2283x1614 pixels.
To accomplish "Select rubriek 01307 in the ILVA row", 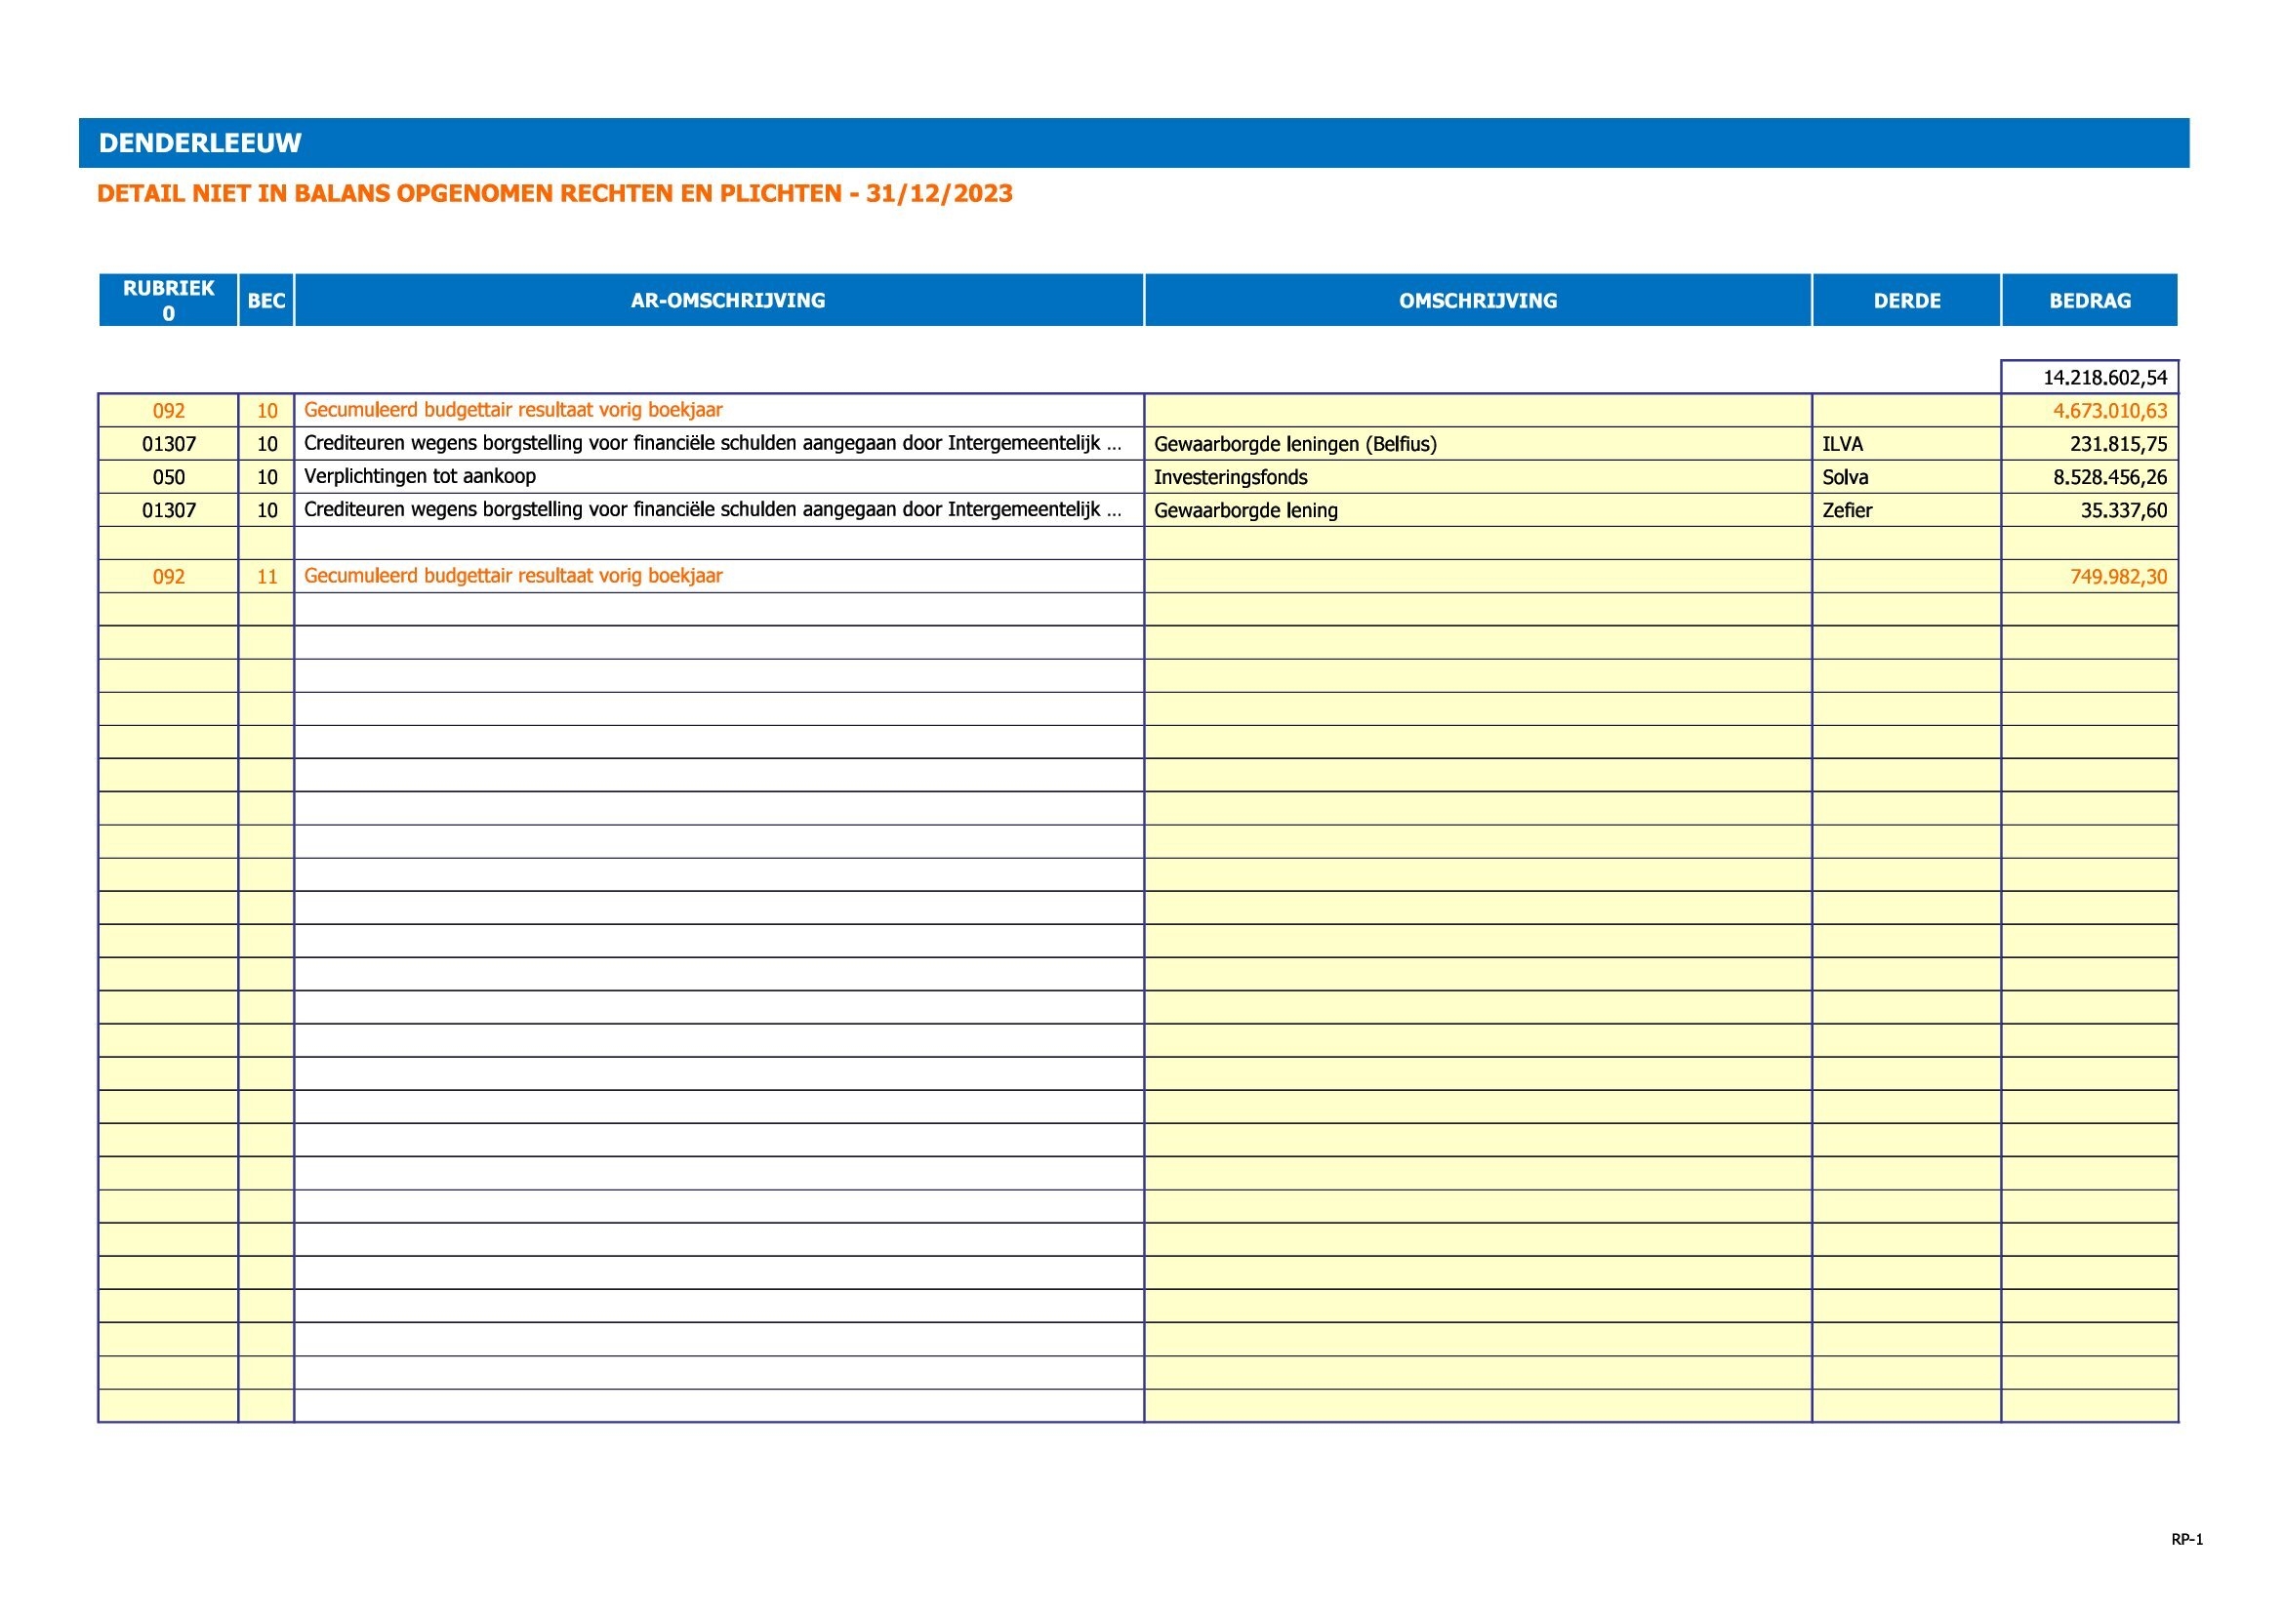I will (x=168, y=444).
